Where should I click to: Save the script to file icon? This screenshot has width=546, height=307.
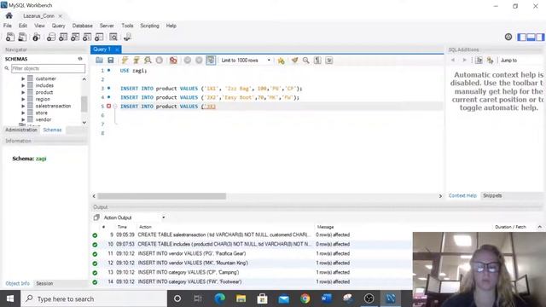[111, 61]
